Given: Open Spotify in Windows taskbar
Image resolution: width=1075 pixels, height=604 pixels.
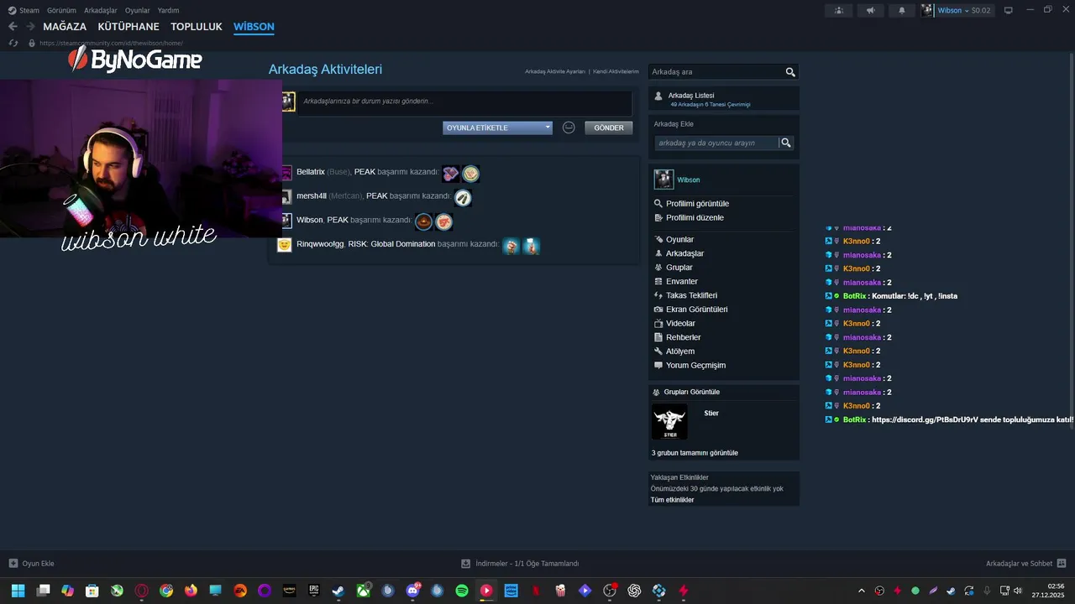Looking at the screenshot, I should point(461,591).
